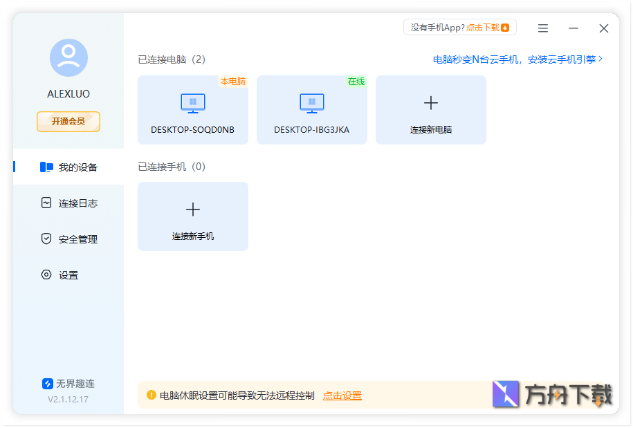Open 安全管理 menu item
633x428 pixels.
click(x=68, y=239)
